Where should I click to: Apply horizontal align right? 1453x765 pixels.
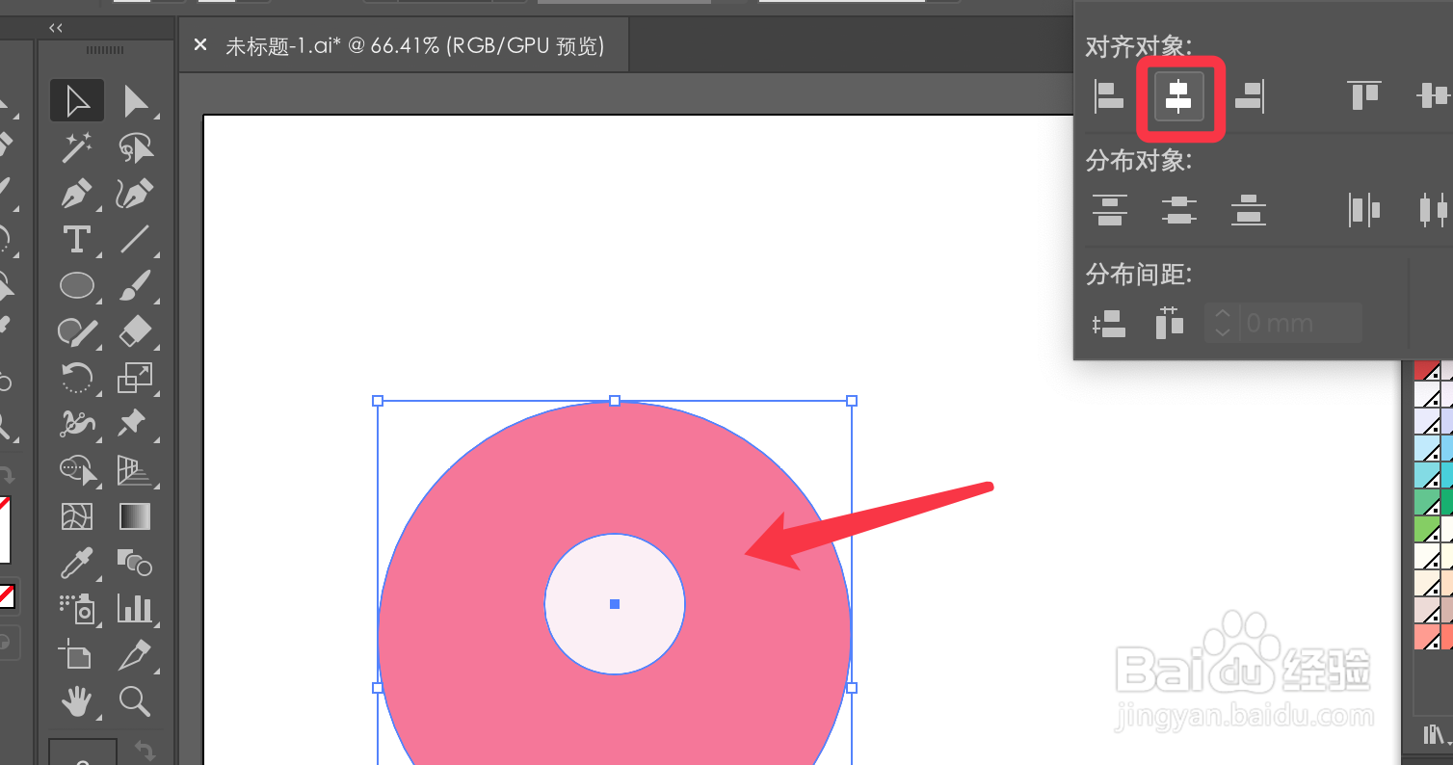click(1250, 96)
